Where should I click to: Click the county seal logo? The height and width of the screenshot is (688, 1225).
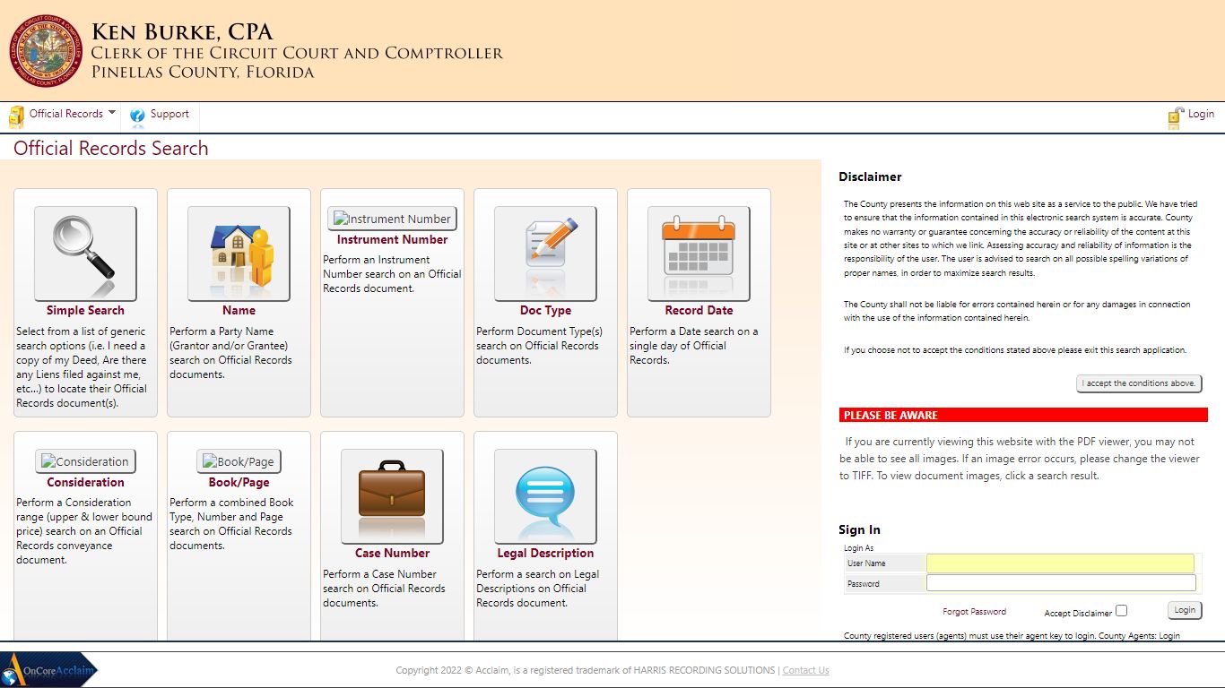(x=47, y=50)
